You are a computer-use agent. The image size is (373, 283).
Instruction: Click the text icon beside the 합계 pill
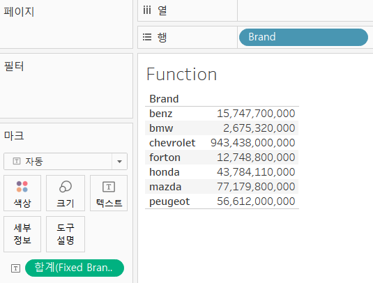[16, 268]
